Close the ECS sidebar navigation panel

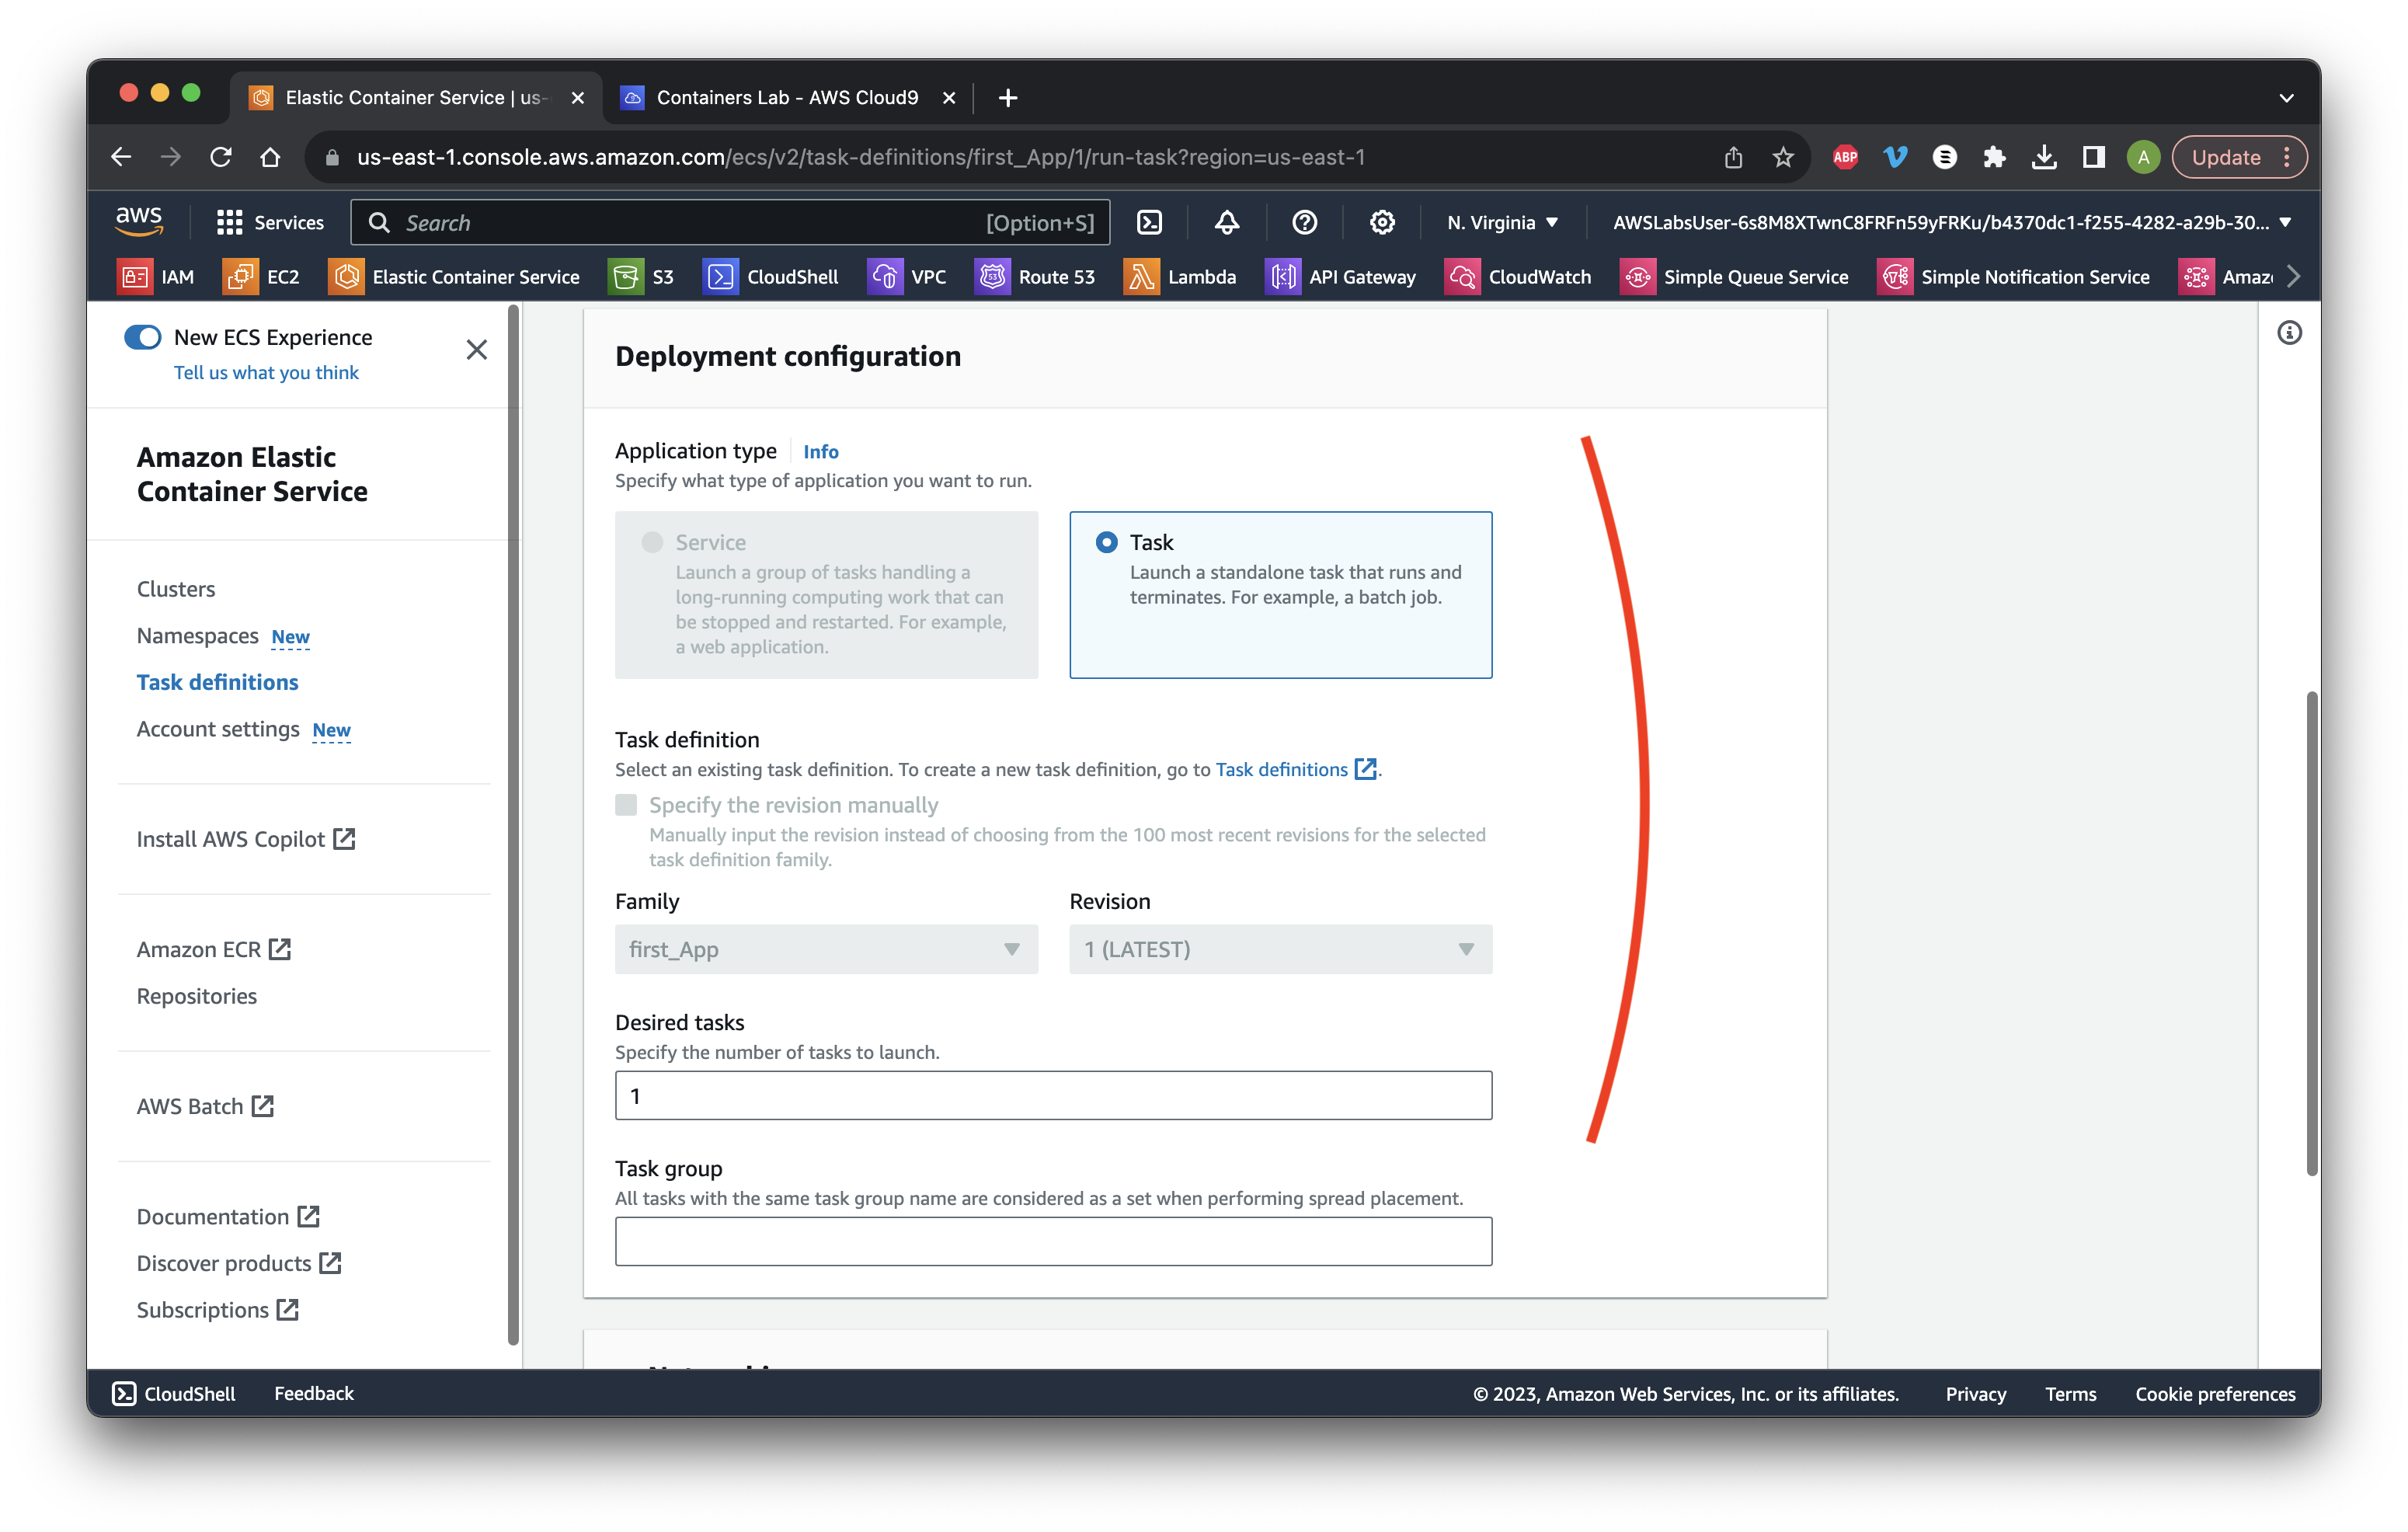tap(477, 349)
